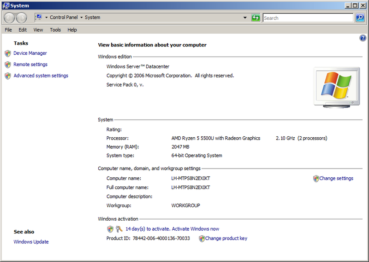Click the keys icon in Windows activation
This screenshot has width=369, height=262.
coord(119,229)
